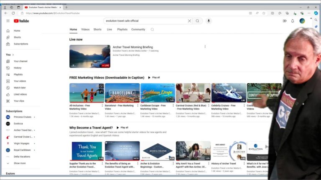The height and width of the screenshot is (180, 321).
Task: Switch to the Videos tab
Action: (x=85, y=30)
